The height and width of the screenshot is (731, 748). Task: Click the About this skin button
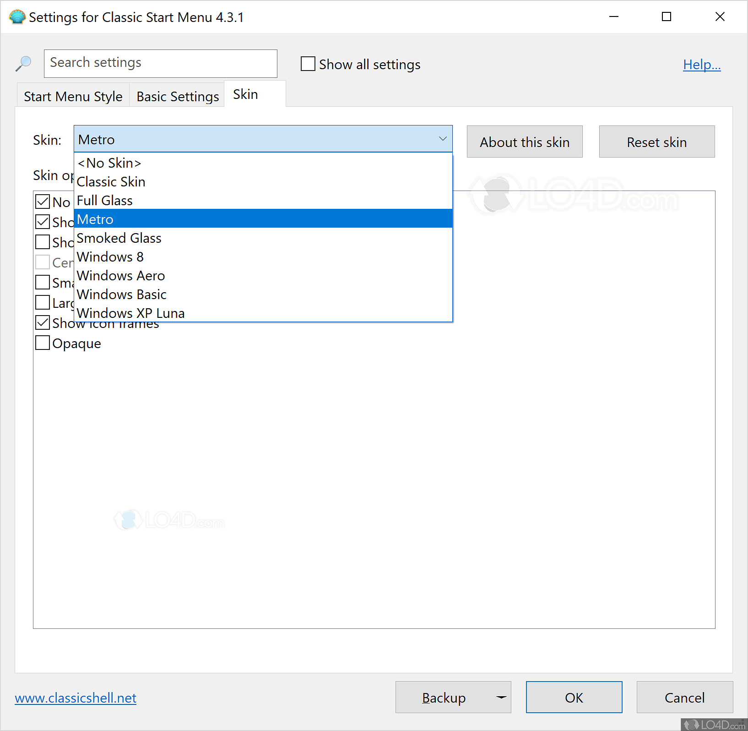click(525, 142)
